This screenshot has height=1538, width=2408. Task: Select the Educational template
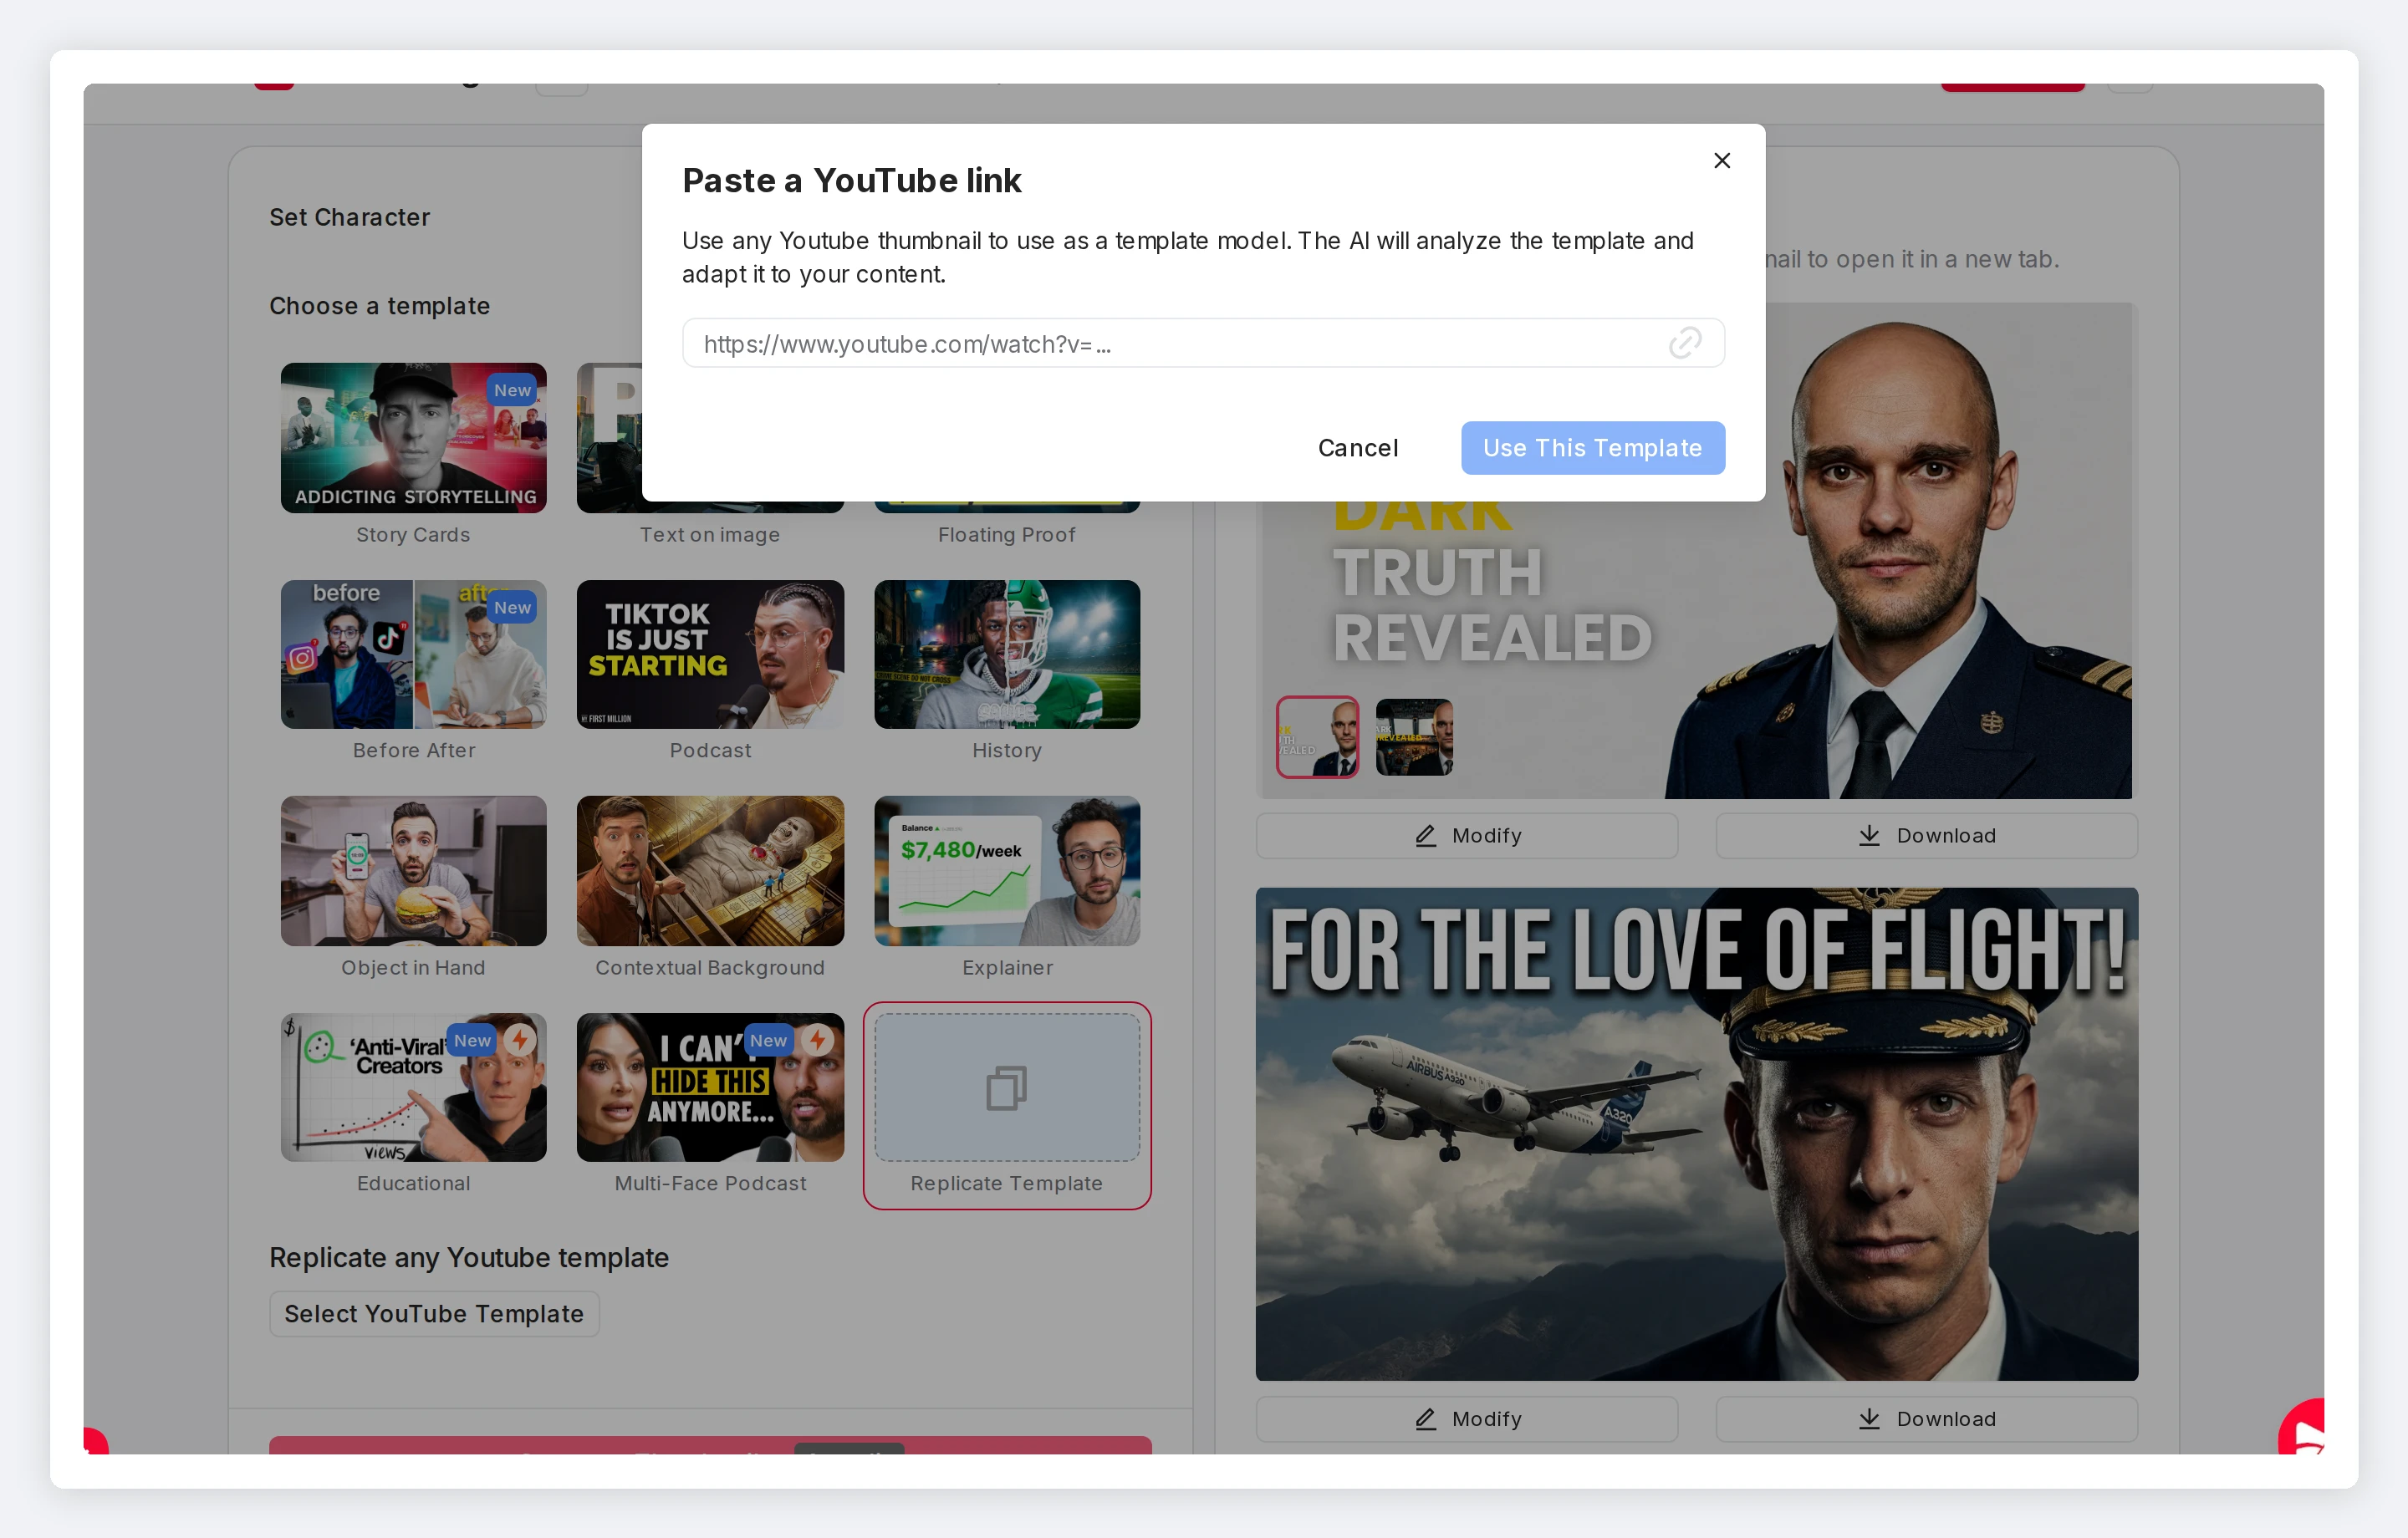413,1087
